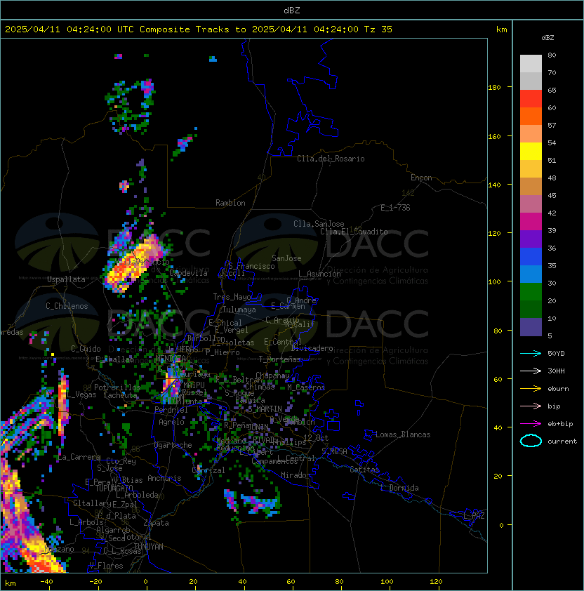Viewport: 584px width, 591px height.
Task: Click the 'Anchoris' map label
Action: tap(164, 478)
